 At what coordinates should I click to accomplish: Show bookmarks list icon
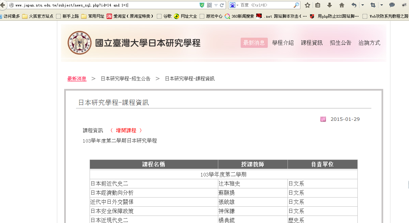click(318, 5)
